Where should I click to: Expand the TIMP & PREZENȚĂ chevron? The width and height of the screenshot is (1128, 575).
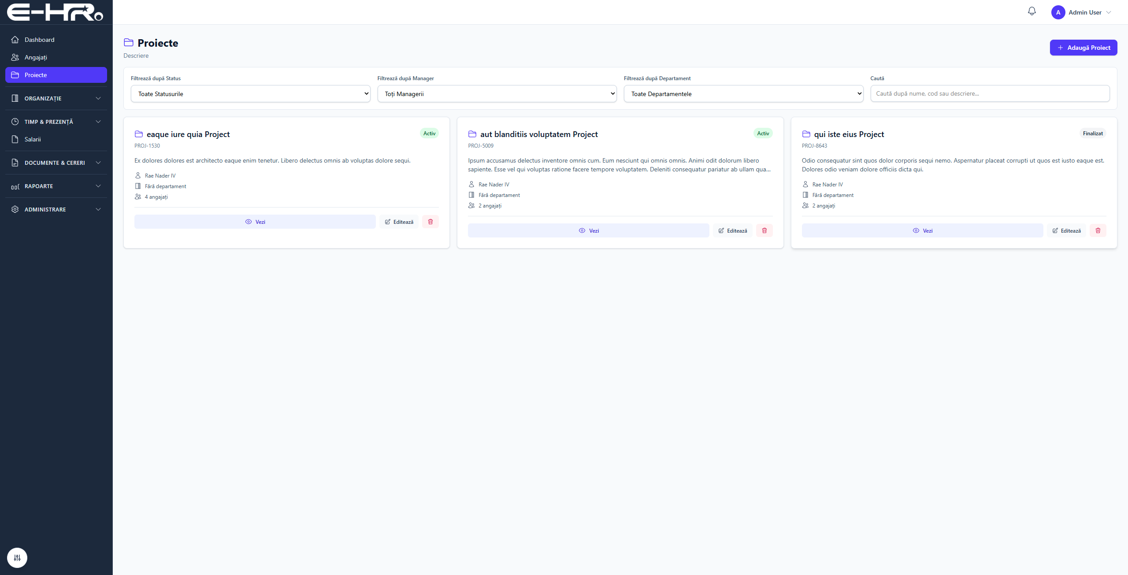coord(98,122)
